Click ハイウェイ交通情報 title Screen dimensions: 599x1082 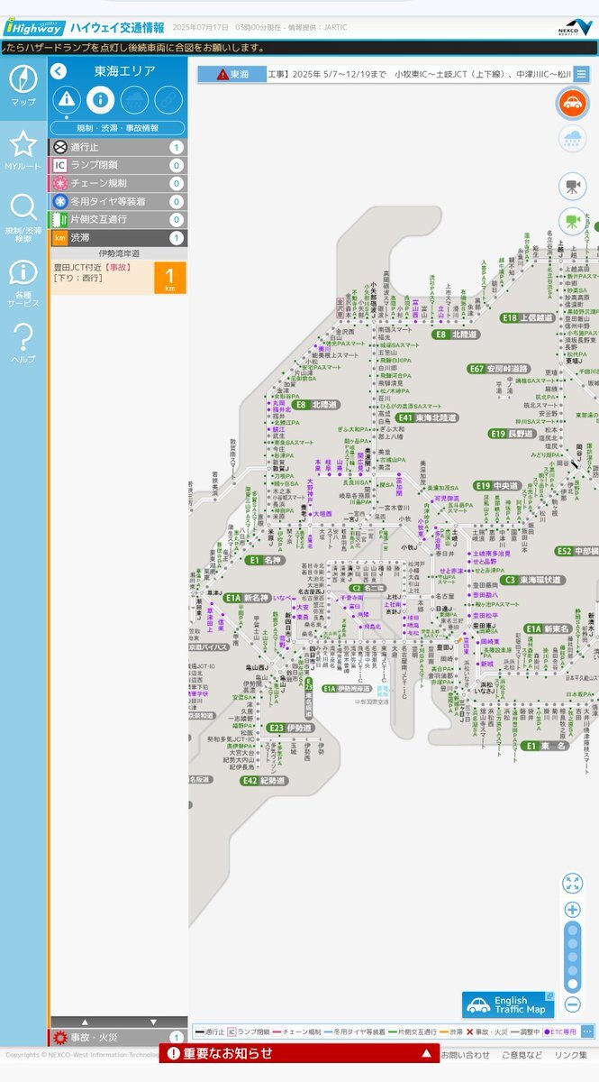point(117,27)
